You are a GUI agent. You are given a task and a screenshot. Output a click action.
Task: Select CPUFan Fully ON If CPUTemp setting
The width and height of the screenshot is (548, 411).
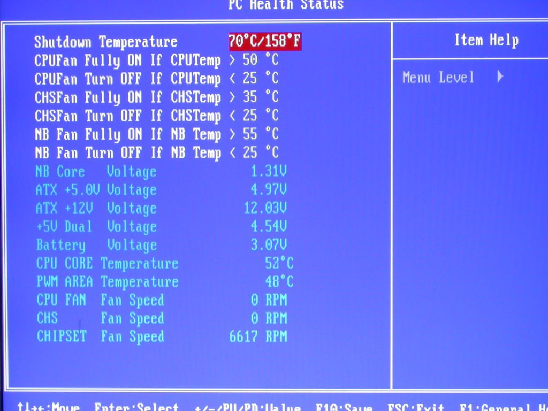127,60
